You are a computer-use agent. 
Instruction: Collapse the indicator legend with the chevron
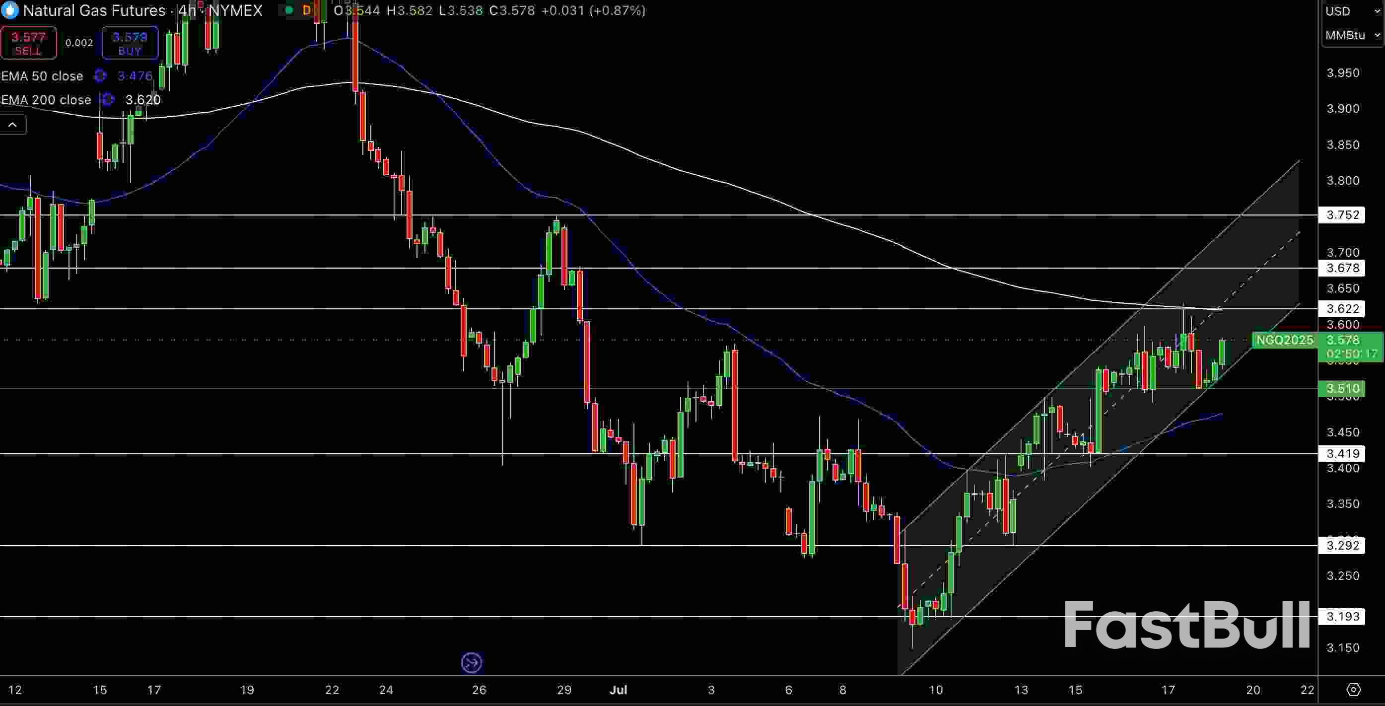[x=13, y=124]
